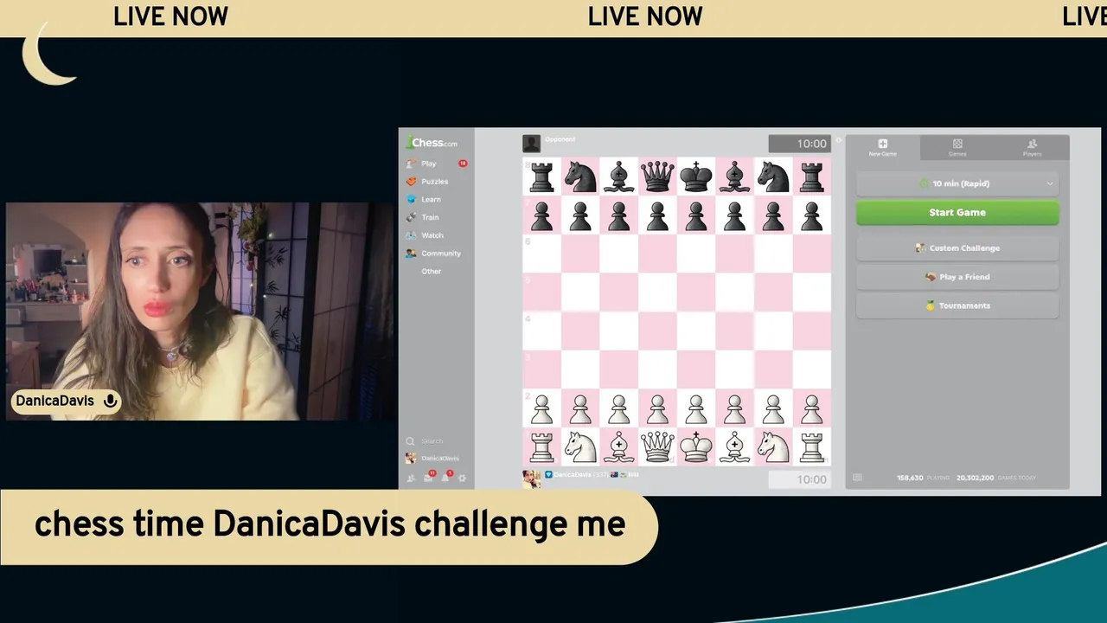Select the black rook on h8
This screenshot has height=623, width=1107.
(x=811, y=177)
